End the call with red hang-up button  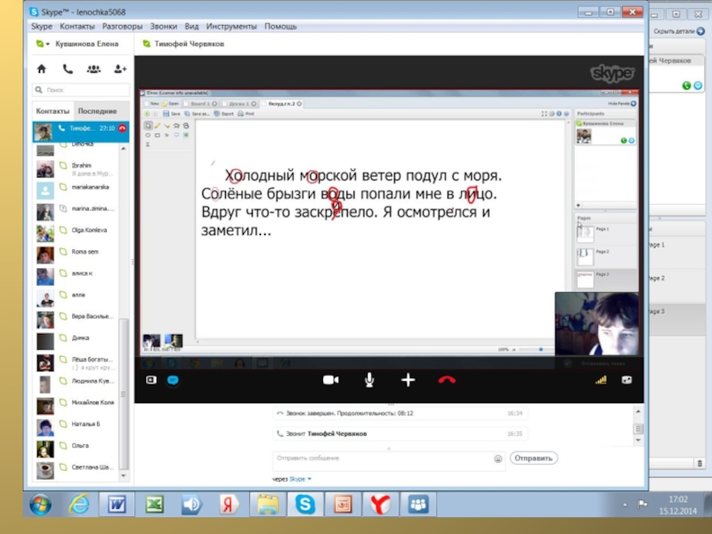coord(447,380)
